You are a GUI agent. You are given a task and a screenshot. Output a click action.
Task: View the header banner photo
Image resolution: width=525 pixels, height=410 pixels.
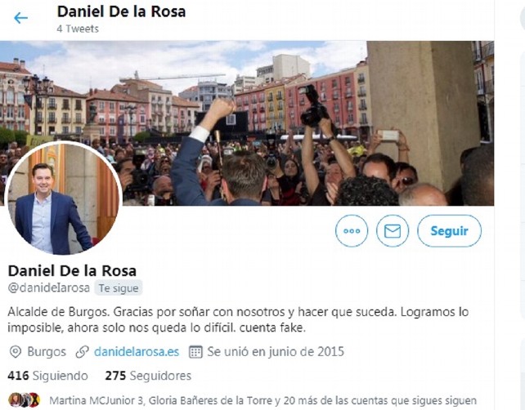point(247,123)
